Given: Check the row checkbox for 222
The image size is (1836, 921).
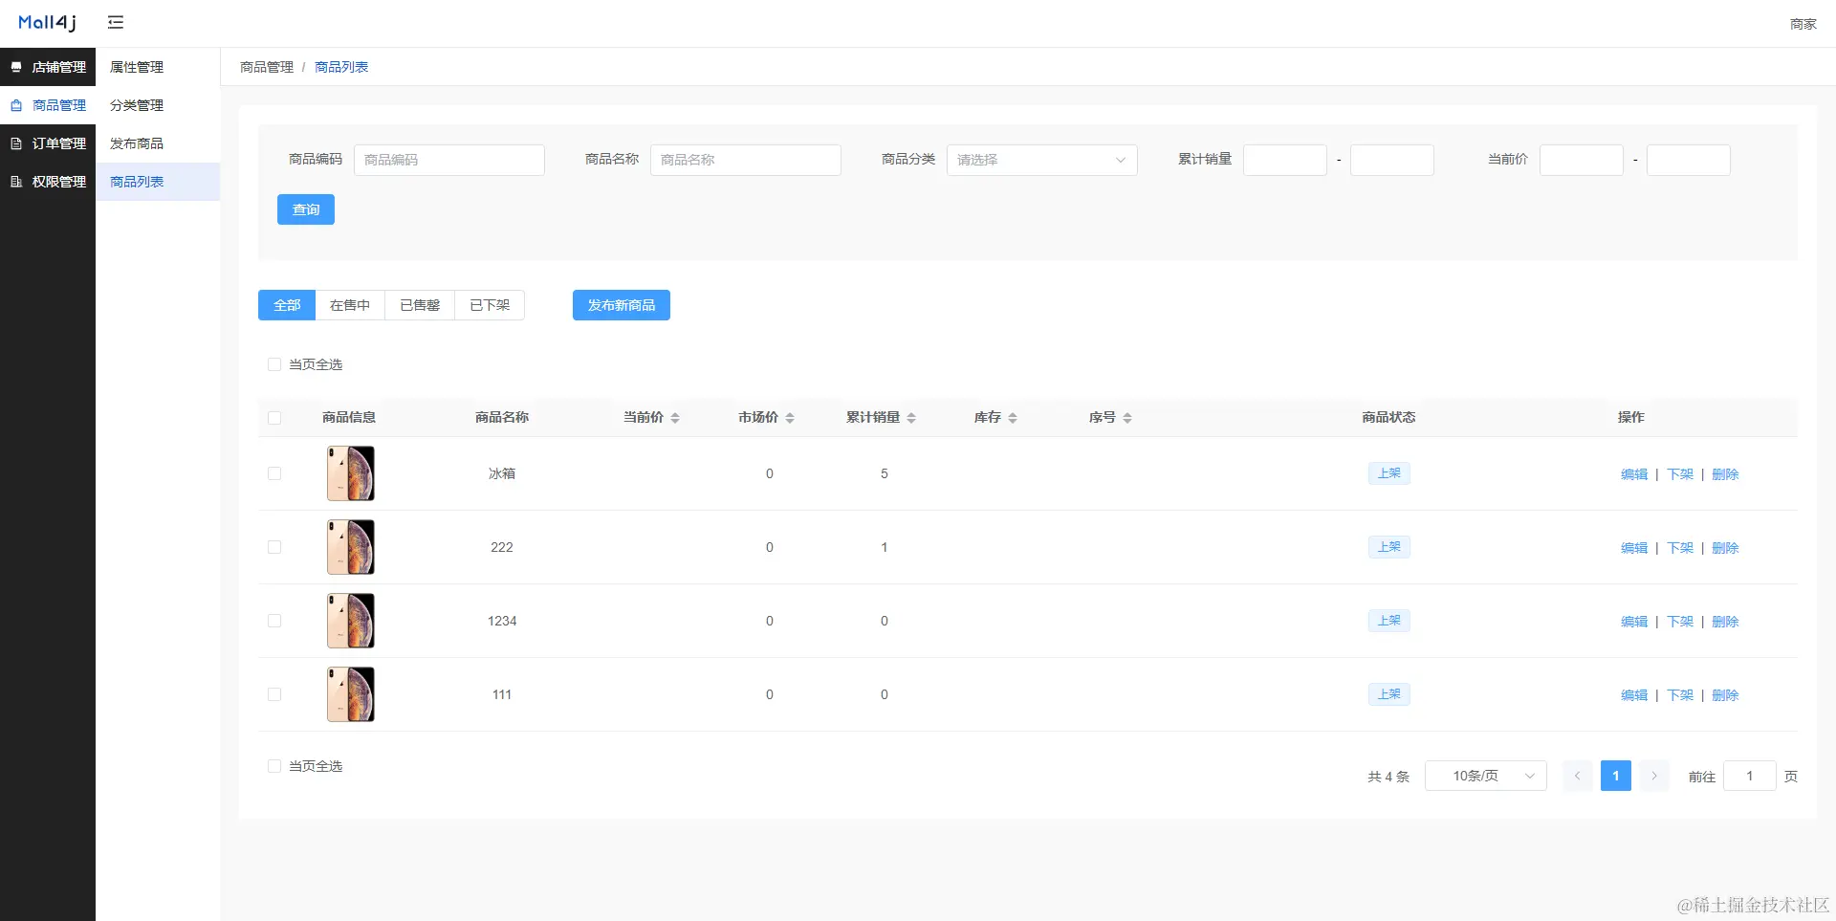Looking at the screenshot, I should [x=274, y=547].
